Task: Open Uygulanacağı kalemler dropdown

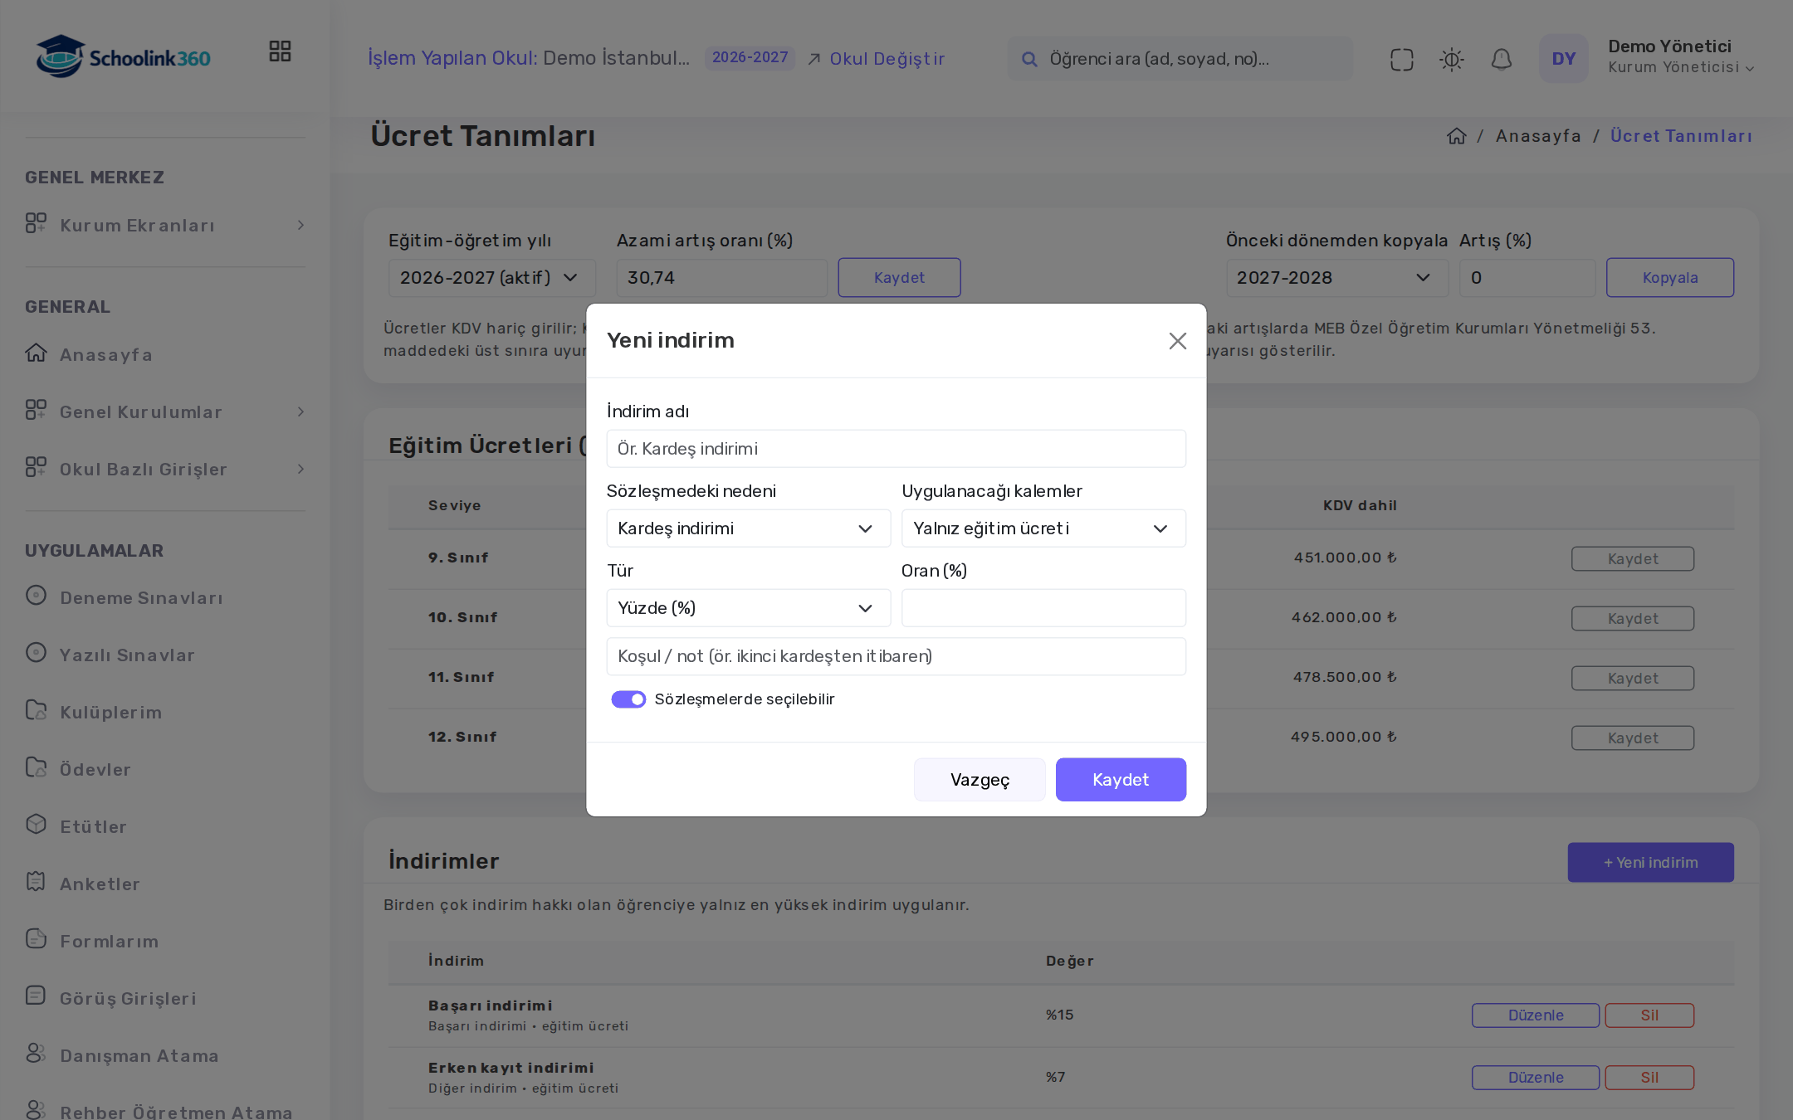Action: (x=1043, y=528)
